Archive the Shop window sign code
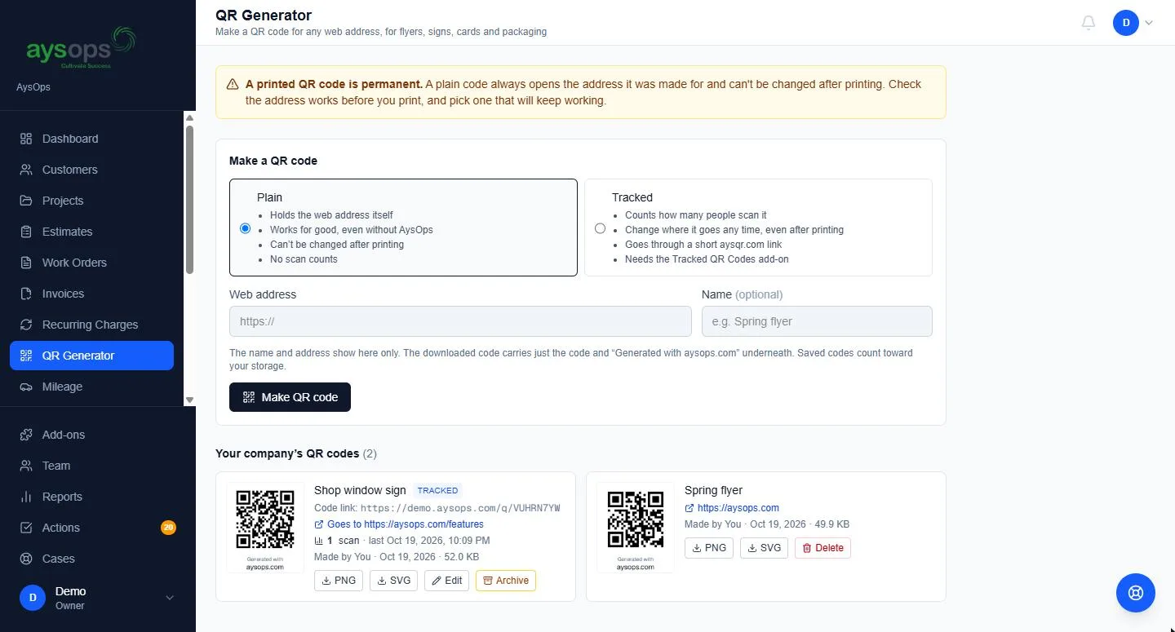 coord(506,581)
